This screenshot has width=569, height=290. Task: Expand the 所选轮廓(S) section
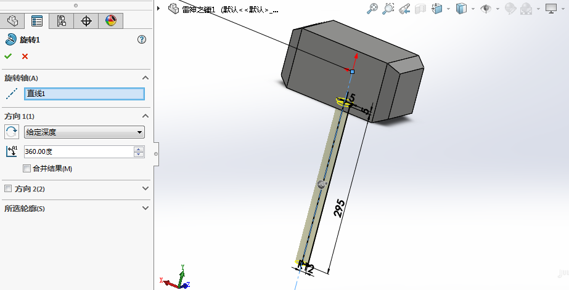point(145,208)
